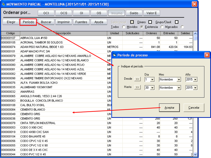Cancel the Período de proceso dialog
Viewport: 211px width, 158px height.
point(194,108)
